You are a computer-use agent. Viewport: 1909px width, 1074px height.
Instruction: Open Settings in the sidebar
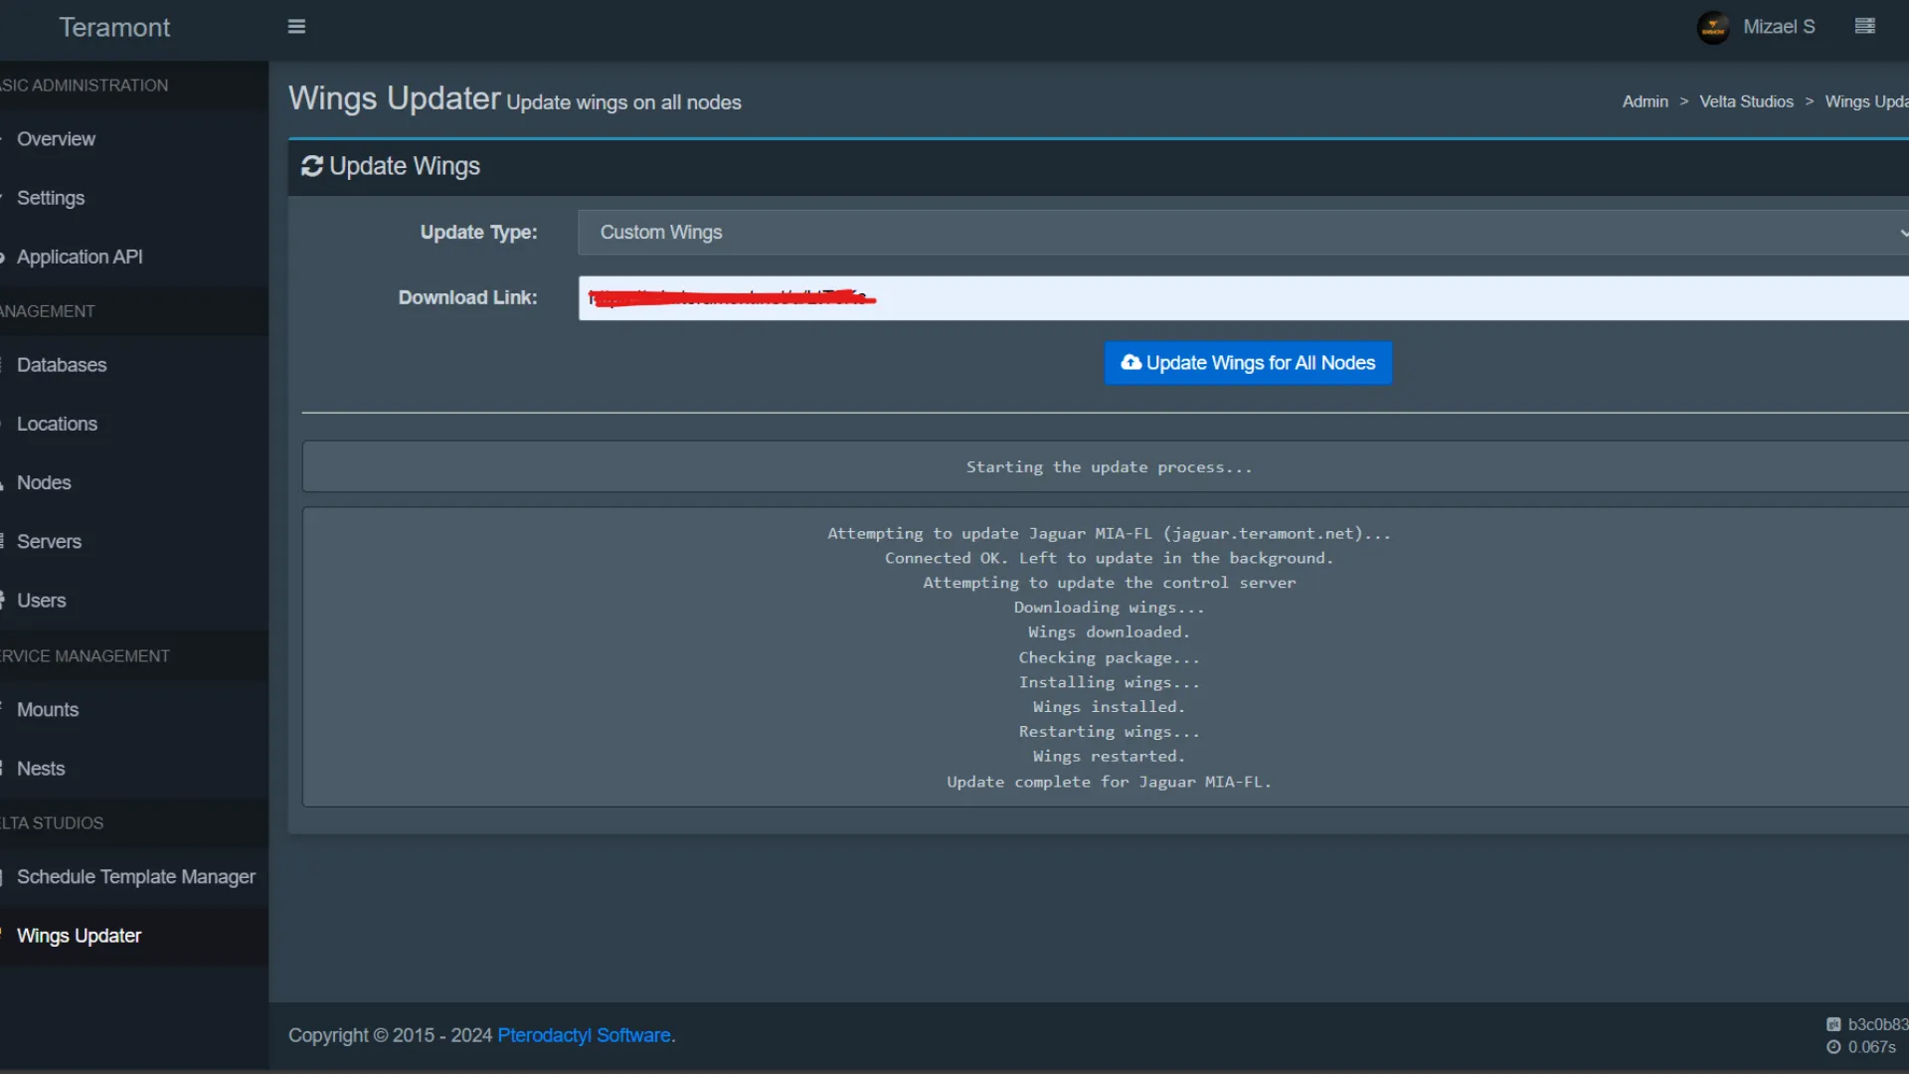pos(51,198)
